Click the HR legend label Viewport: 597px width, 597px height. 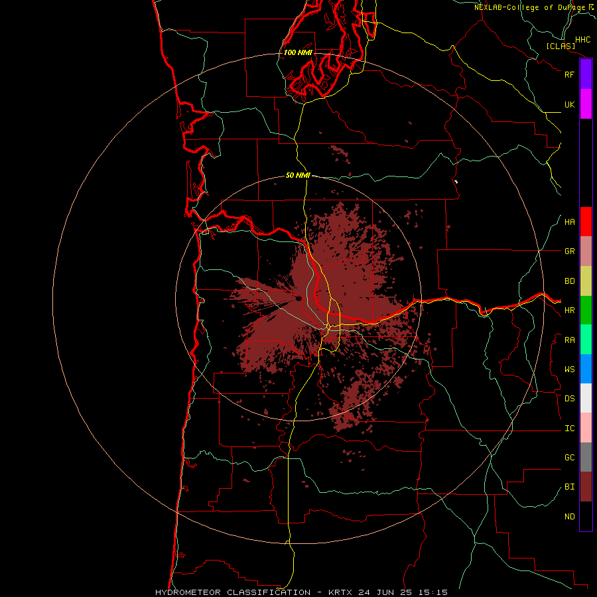click(569, 310)
